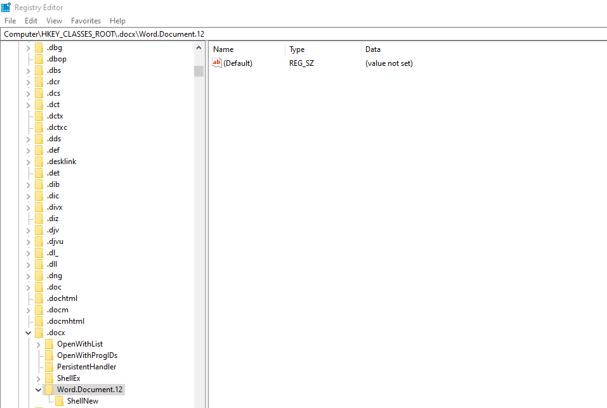This screenshot has height=408, width=607.
Task: Select the OpenWithProgIDs folder icon
Action: coord(49,355)
